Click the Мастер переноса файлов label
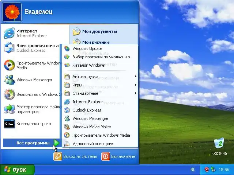Screen dimensions: 234x175 39,109
